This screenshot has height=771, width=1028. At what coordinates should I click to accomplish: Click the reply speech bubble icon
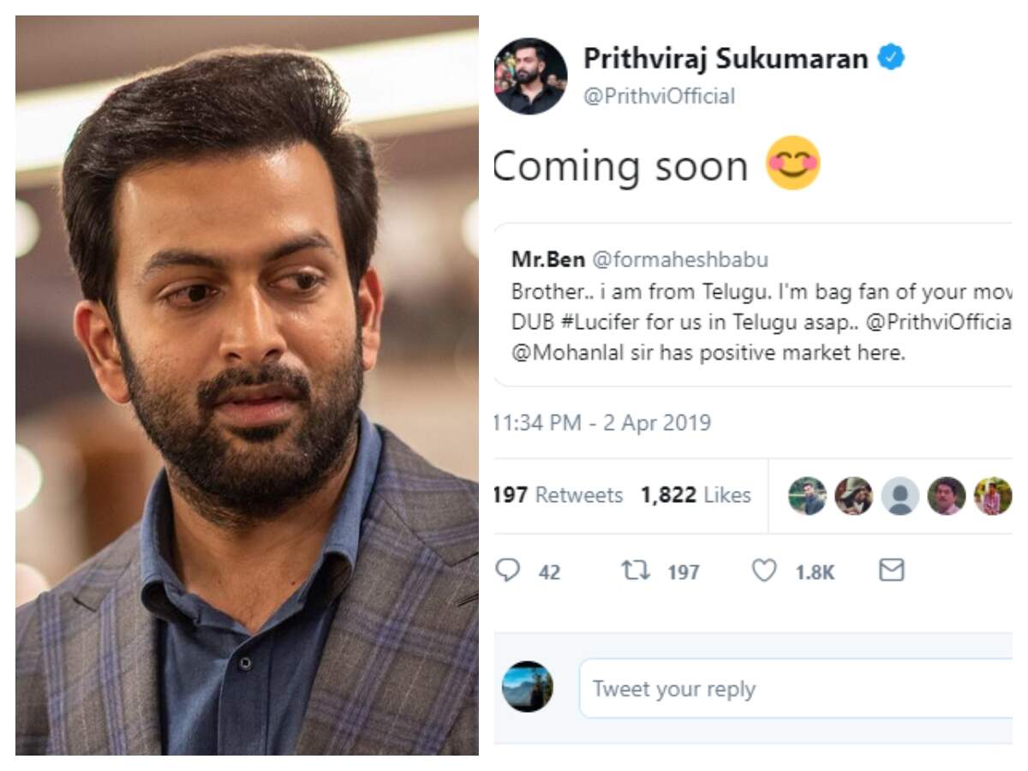[x=509, y=571]
